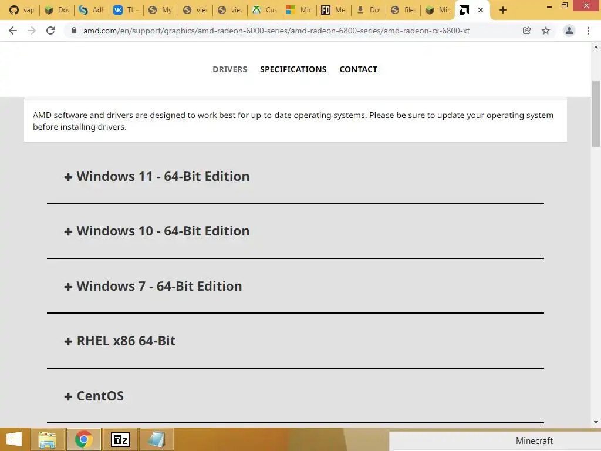Click the scrollbar up arrow
601x451 pixels.
point(596,47)
